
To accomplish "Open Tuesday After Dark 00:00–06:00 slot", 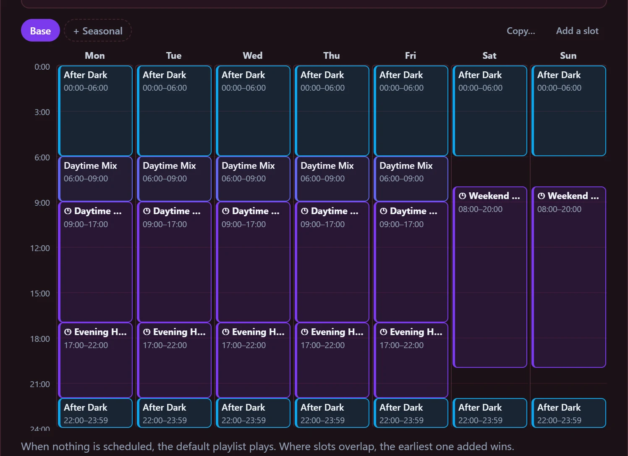I will [x=174, y=111].
